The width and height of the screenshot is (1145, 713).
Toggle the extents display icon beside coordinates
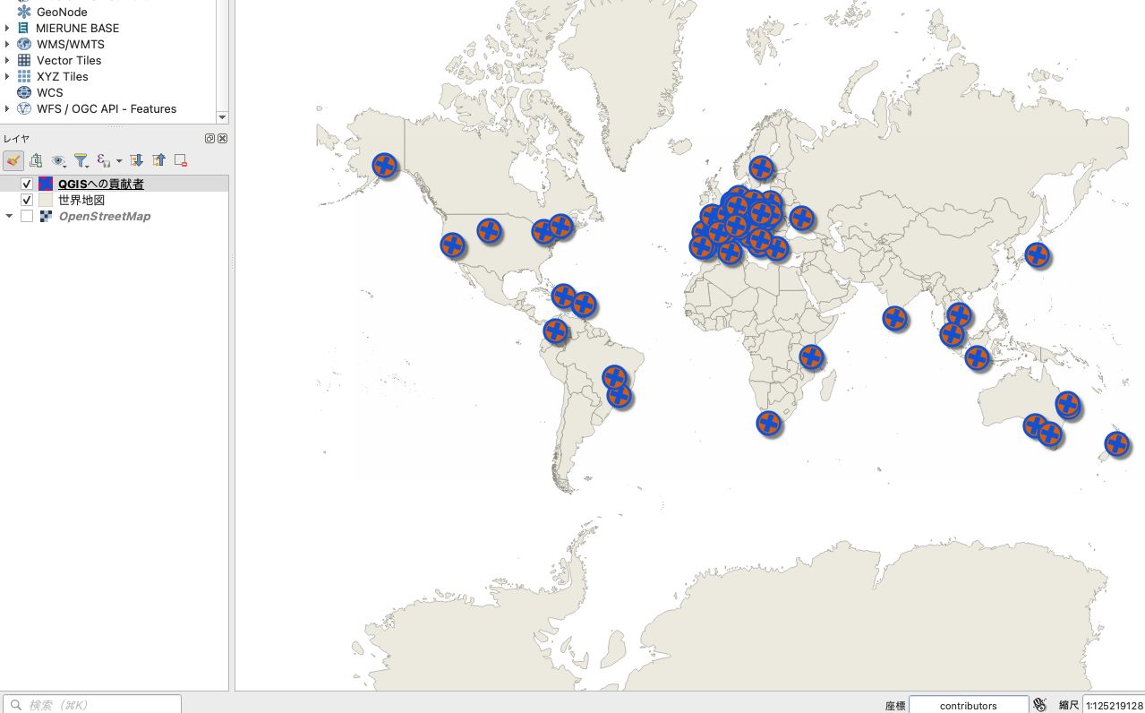[x=1039, y=705]
